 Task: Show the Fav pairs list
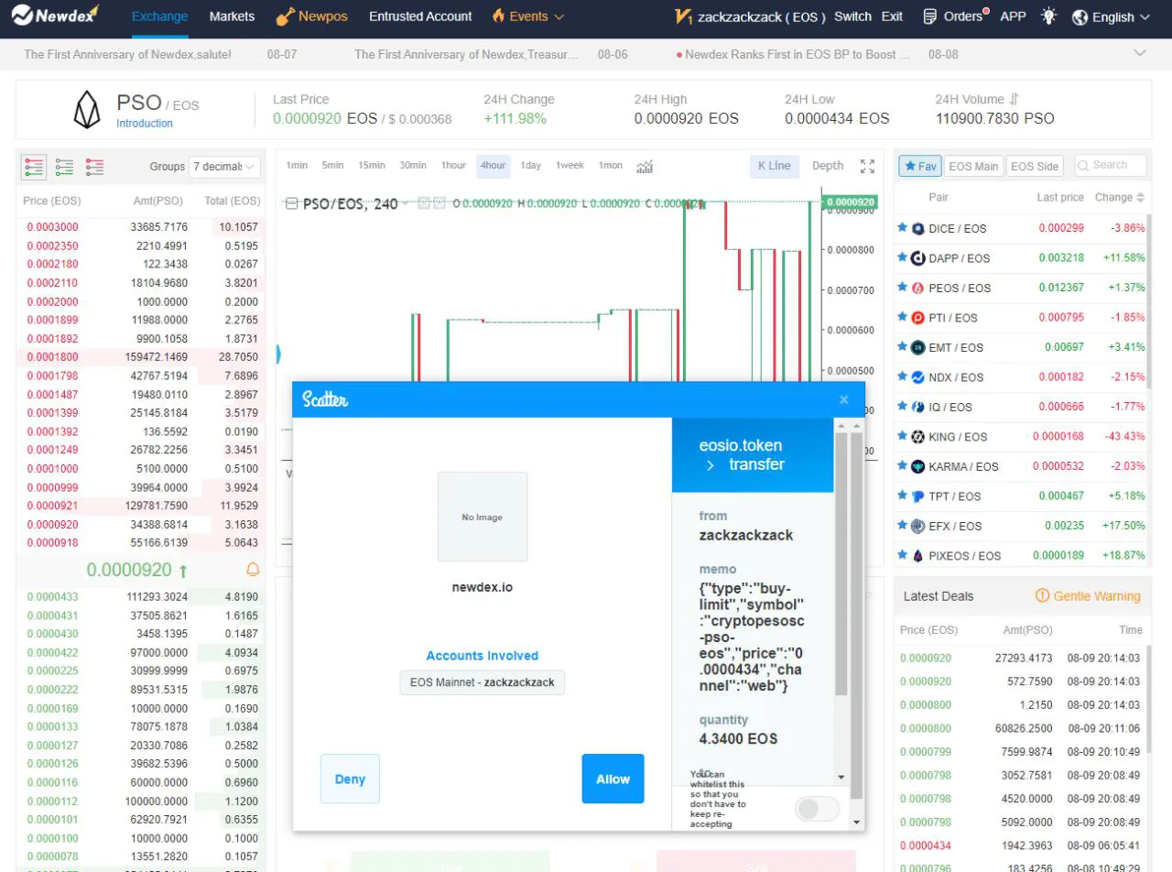[920, 166]
